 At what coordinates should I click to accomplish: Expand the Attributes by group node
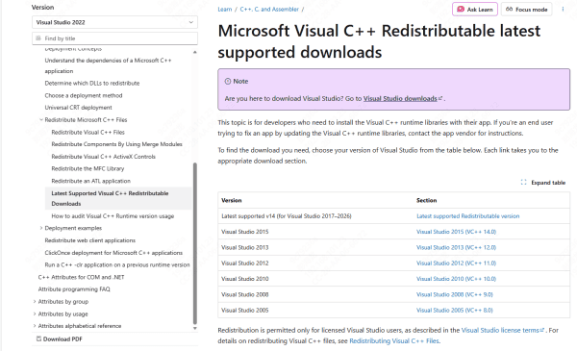pyautogui.click(x=35, y=302)
